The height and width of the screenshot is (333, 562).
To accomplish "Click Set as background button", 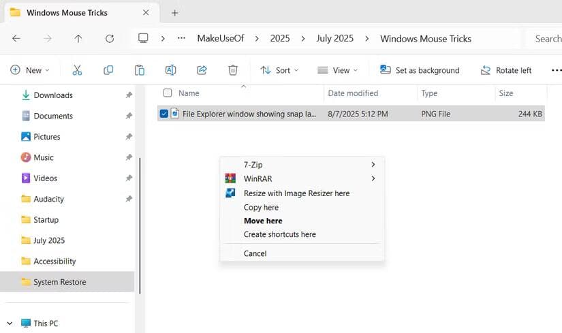I will [x=420, y=70].
